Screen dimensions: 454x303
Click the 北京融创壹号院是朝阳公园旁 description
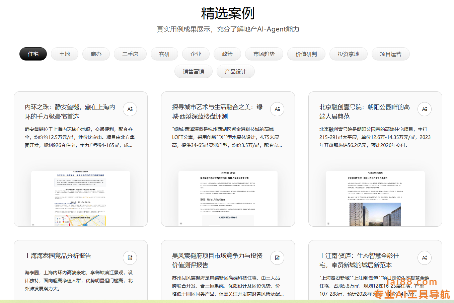(375, 137)
